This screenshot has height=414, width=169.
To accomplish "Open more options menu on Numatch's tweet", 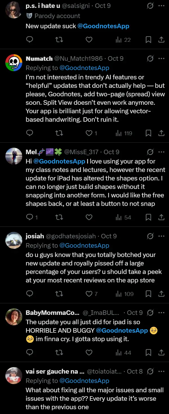I will [x=161, y=58].
